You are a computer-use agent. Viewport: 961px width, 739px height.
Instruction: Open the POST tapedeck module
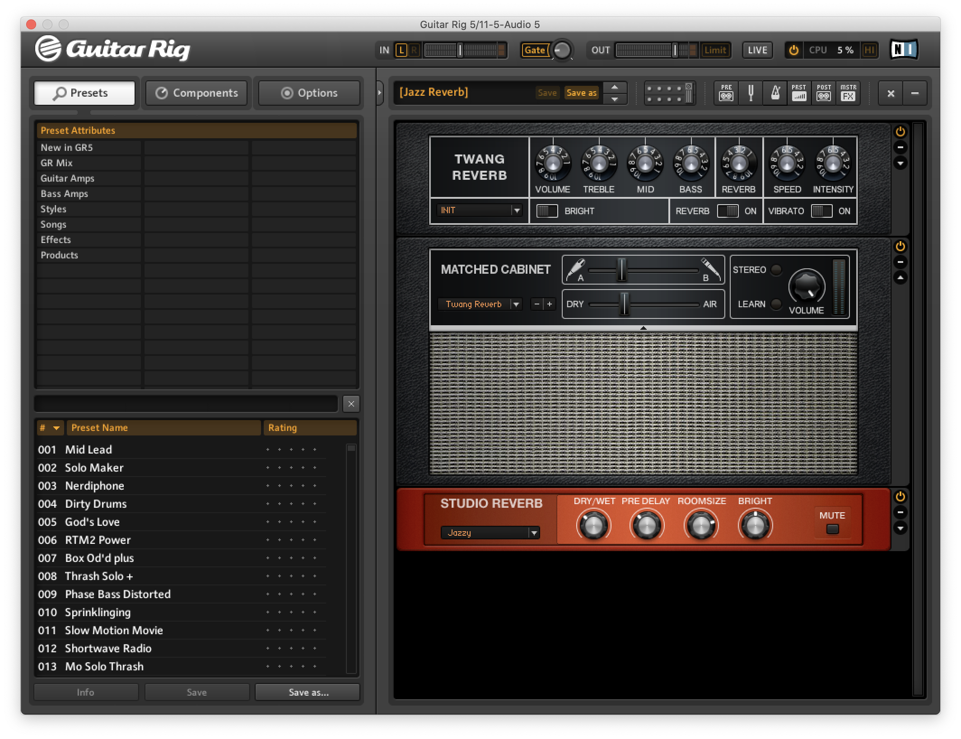tap(824, 93)
